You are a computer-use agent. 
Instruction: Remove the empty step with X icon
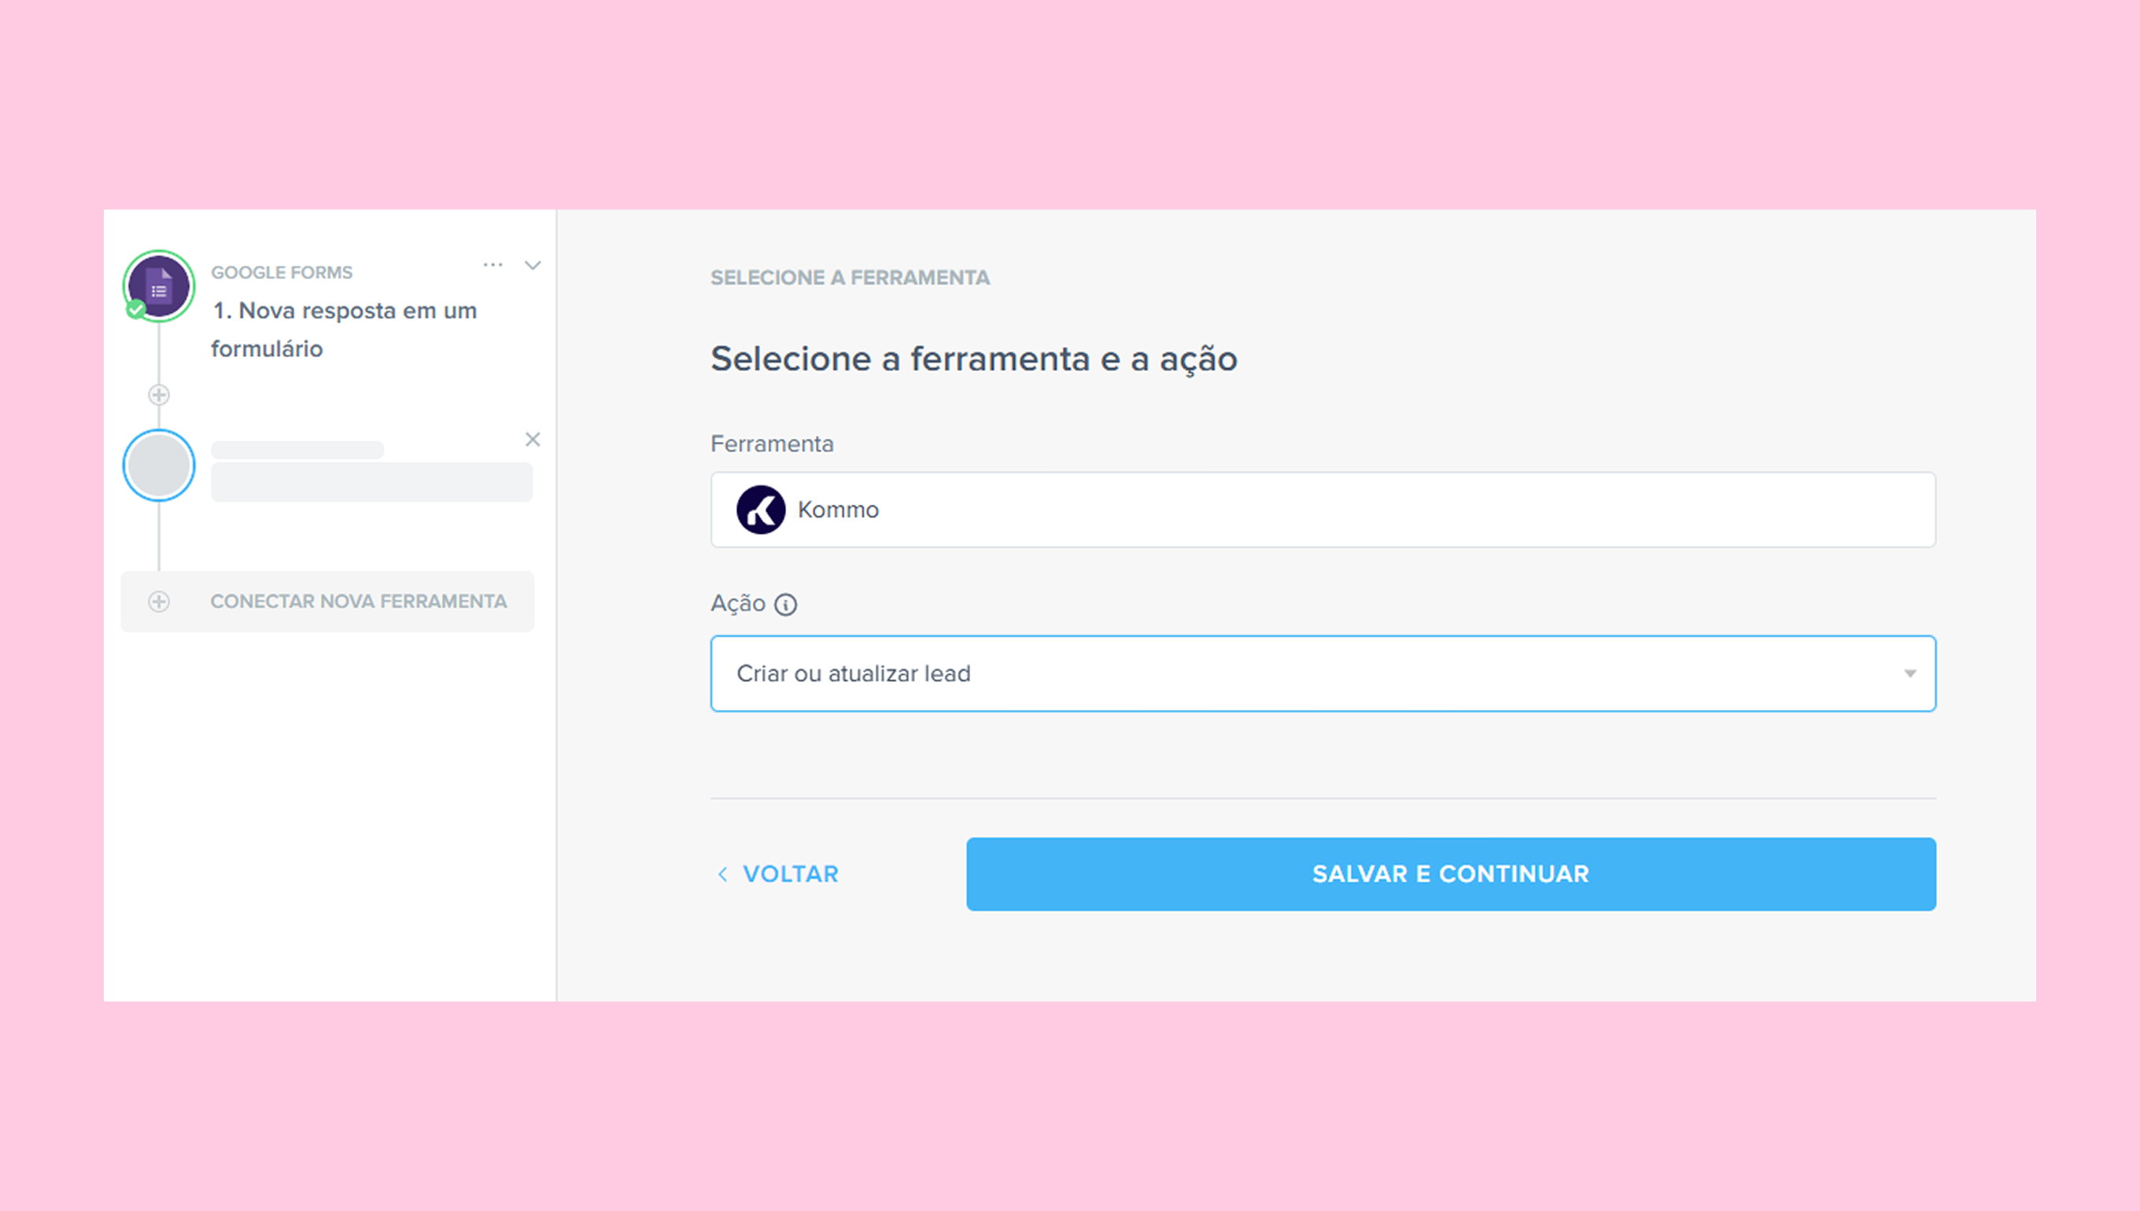(533, 439)
